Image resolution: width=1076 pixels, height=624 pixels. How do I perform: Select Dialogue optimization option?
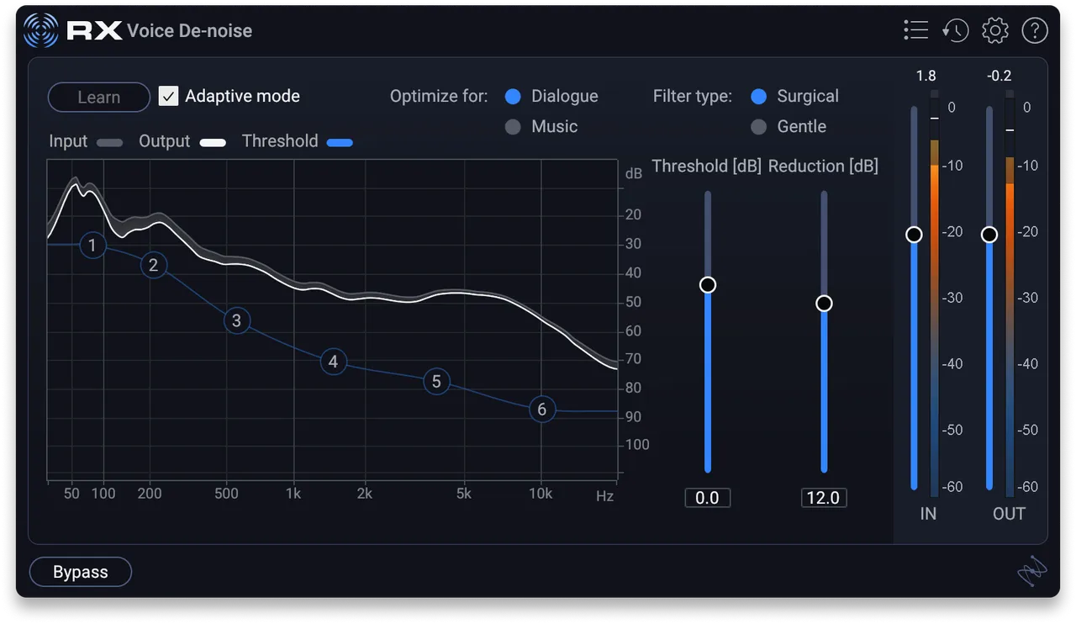pyautogui.click(x=513, y=97)
